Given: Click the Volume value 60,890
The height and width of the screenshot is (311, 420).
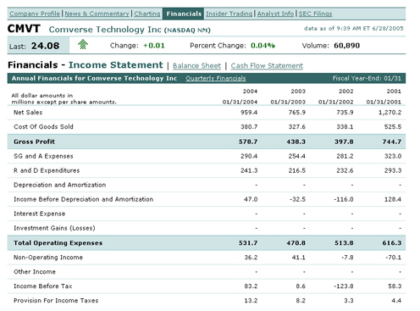Looking at the screenshot, I should point(346,46).
